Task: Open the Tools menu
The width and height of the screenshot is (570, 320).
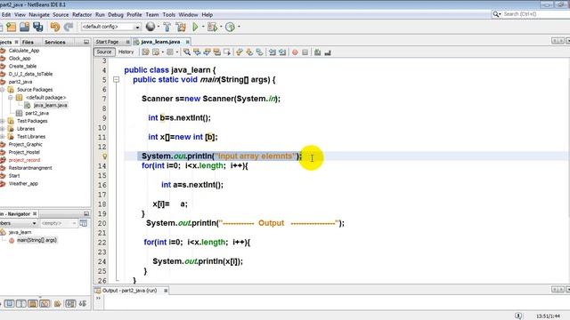Action: point(168,15)
